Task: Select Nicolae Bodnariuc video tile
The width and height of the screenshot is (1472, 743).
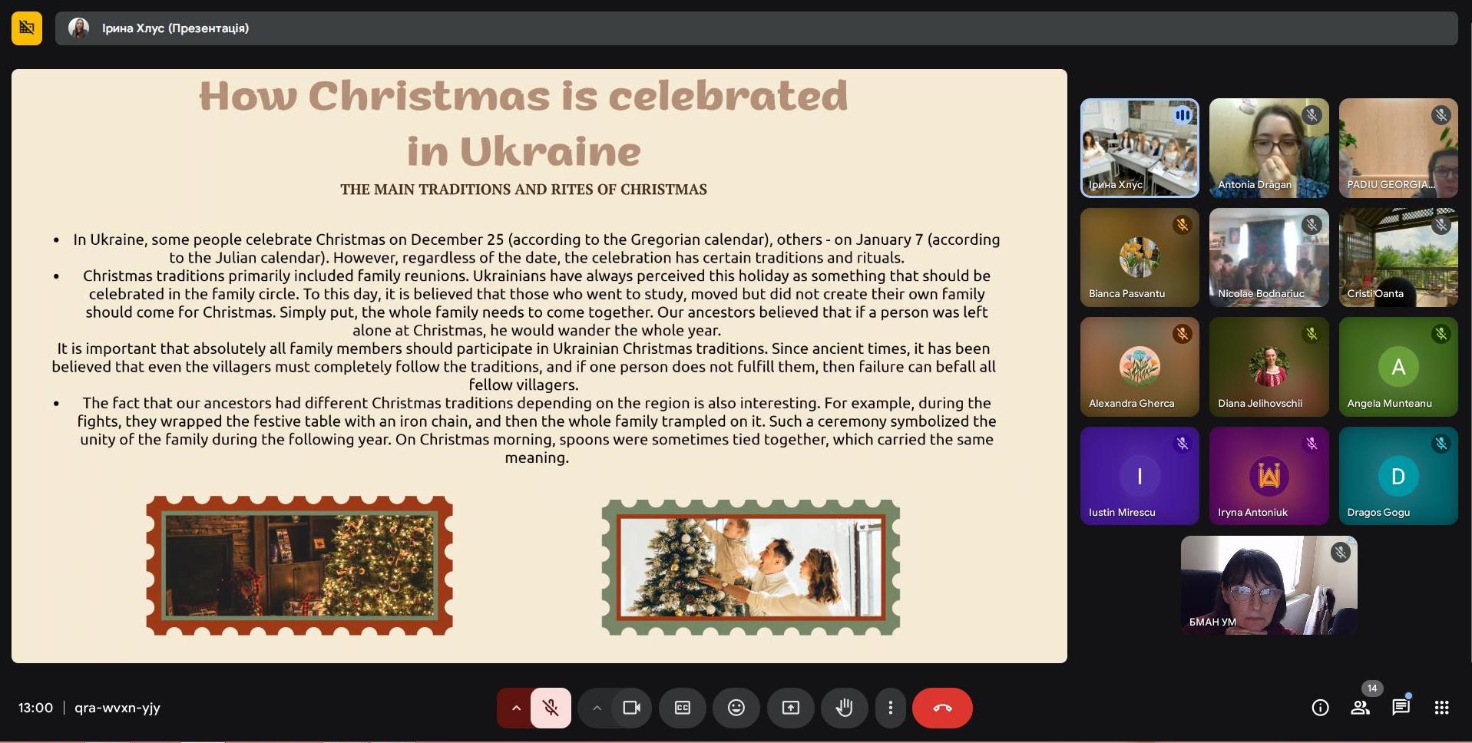Action: (1269, 257)
